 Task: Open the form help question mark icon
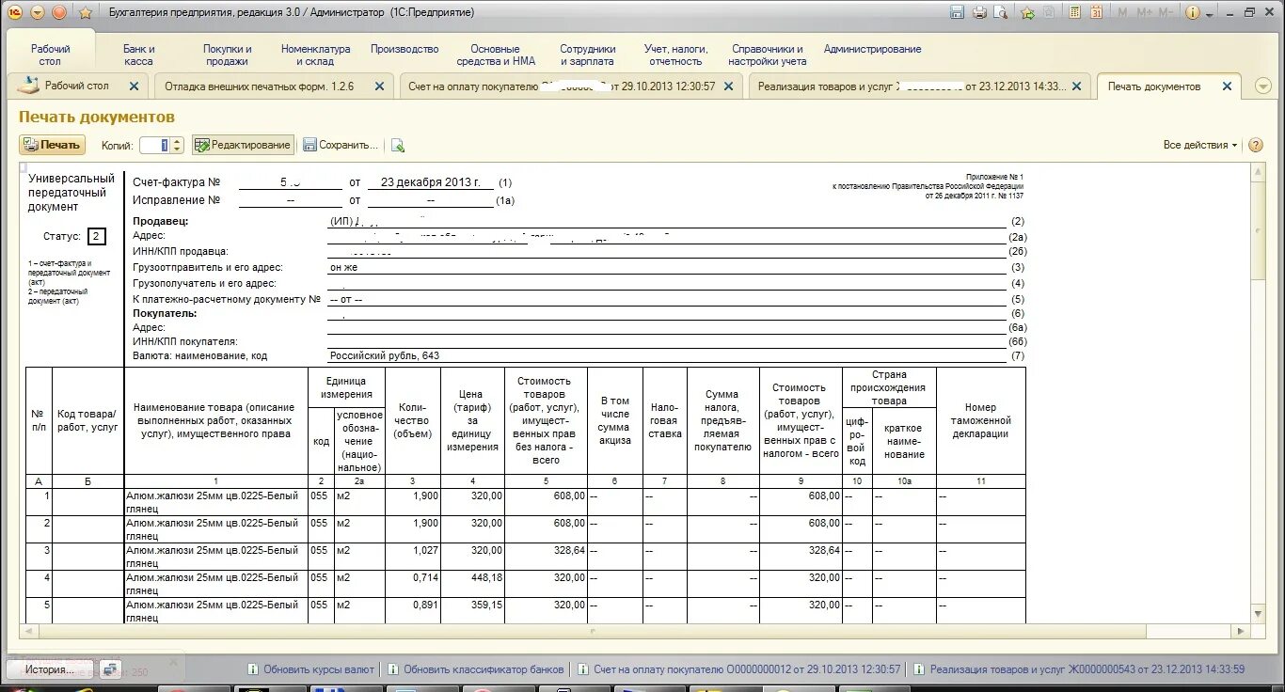[1255, 145]
